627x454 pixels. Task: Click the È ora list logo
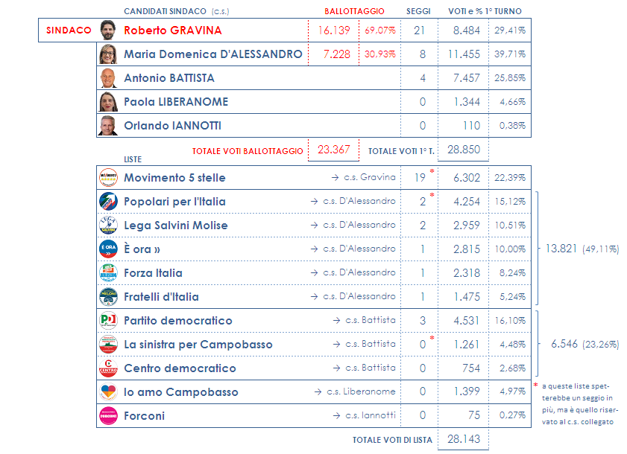[x=108, y=249]
